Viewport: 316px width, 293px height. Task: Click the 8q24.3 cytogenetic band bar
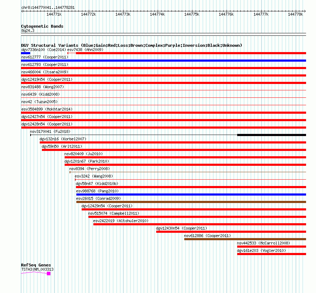point(163,34)
